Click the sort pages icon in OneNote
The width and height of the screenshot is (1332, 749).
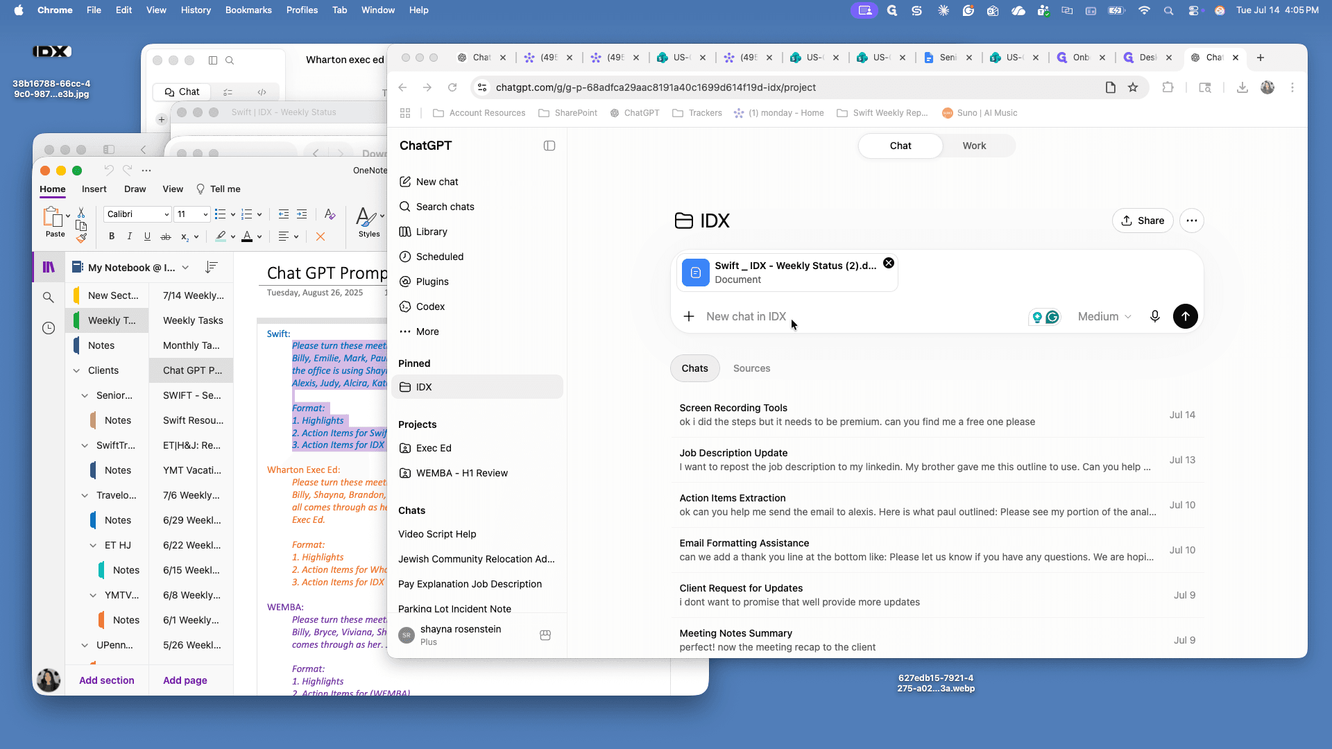coord(212,267)
